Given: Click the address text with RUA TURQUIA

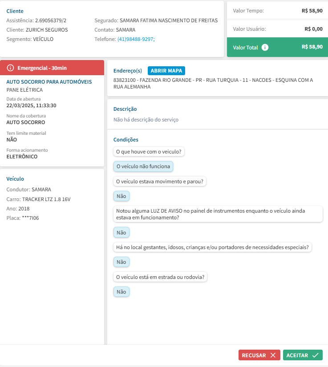Looking at the screenshot, I should point(213,83).
